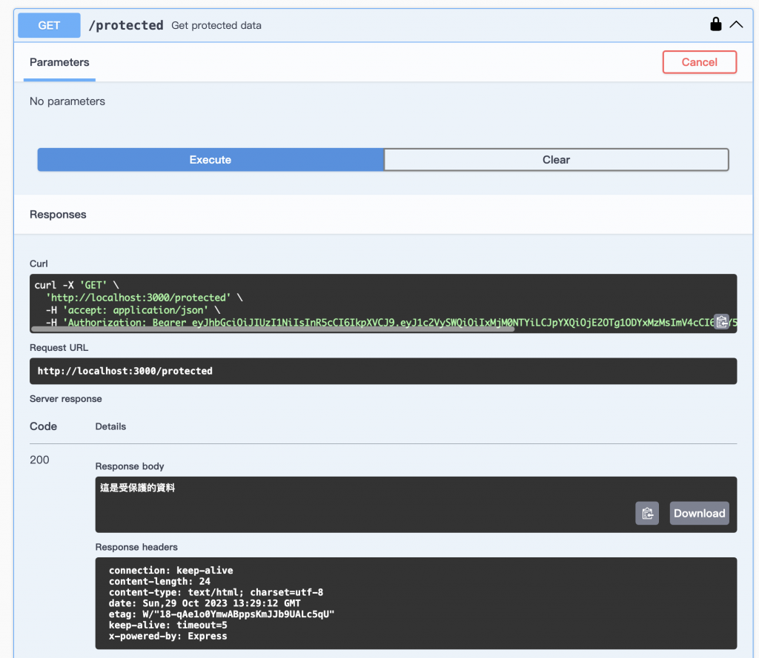The height and width of the screenshot is (658, 759).
Task: Click the 'Curl' section label
Action: click(39, 264)
